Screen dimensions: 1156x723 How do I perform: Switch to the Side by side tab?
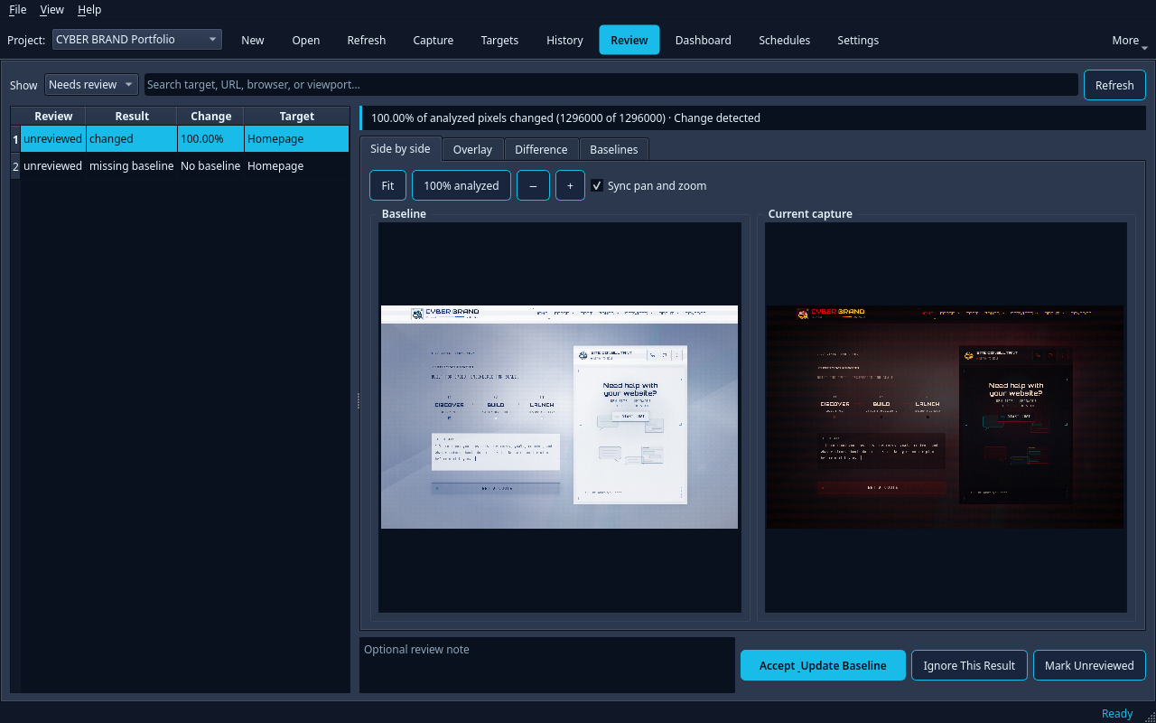click(x=400, y=148)
